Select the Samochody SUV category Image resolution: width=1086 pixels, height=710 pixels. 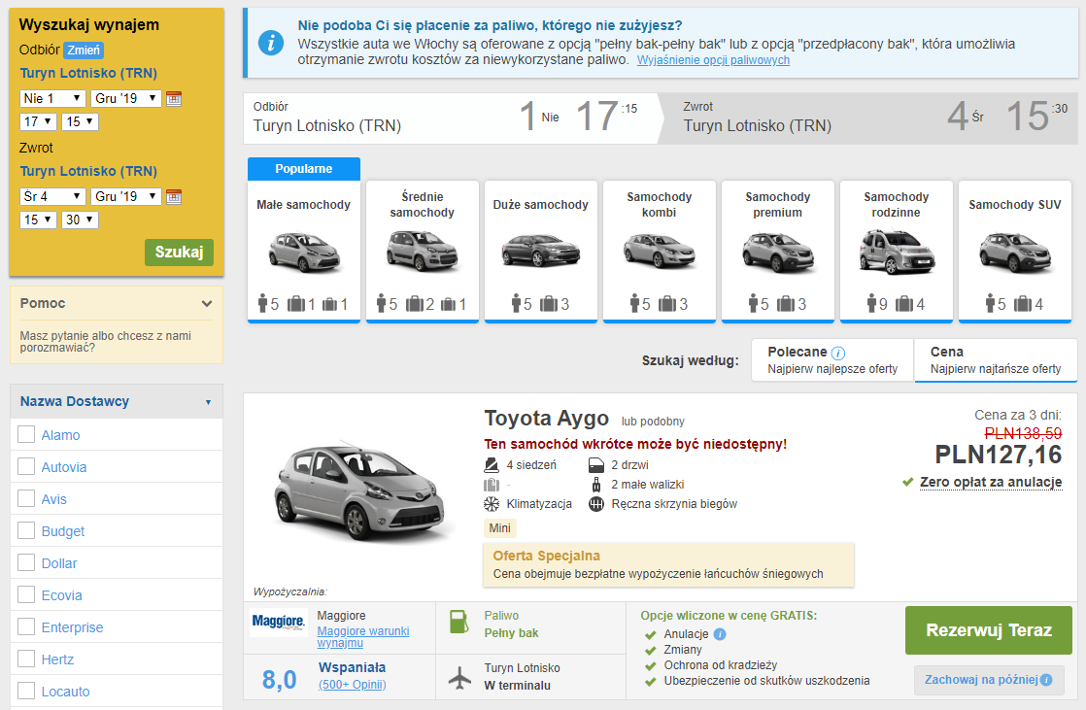1016,248
